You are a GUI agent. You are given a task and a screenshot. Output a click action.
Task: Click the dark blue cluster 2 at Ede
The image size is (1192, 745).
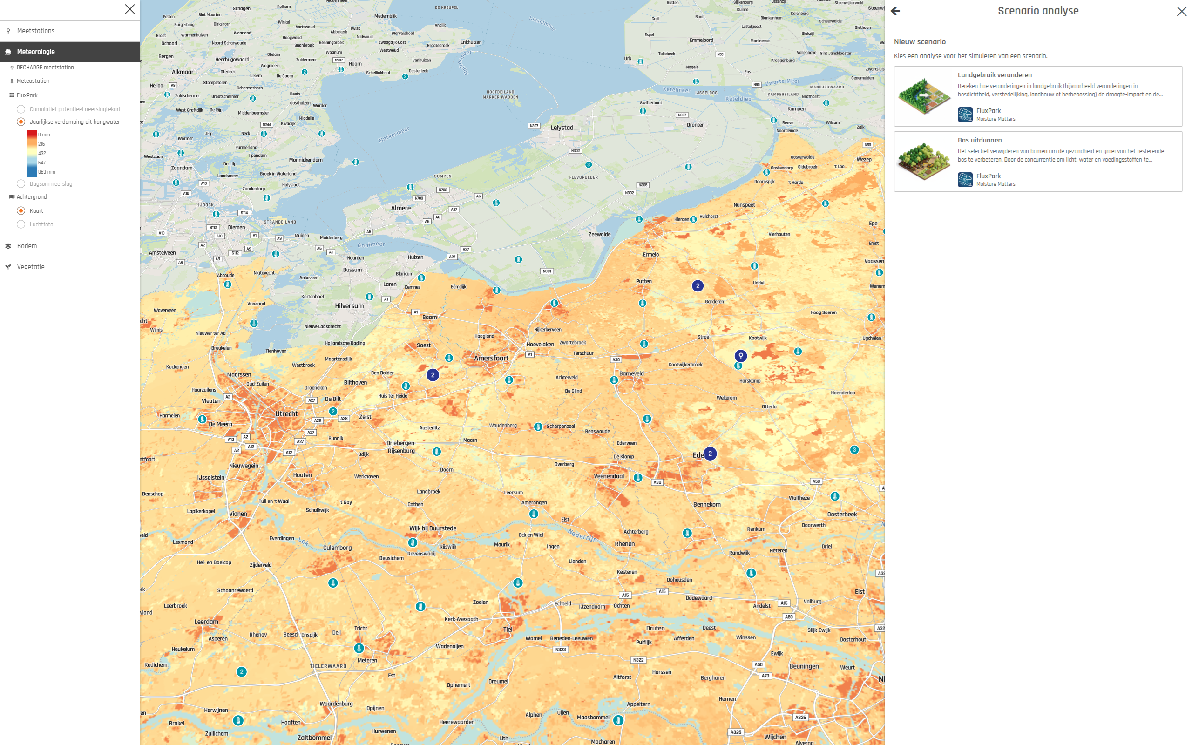pos(710,454)
